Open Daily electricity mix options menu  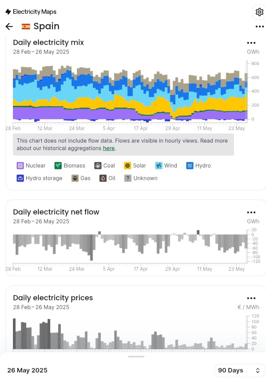tap(251, 43)
